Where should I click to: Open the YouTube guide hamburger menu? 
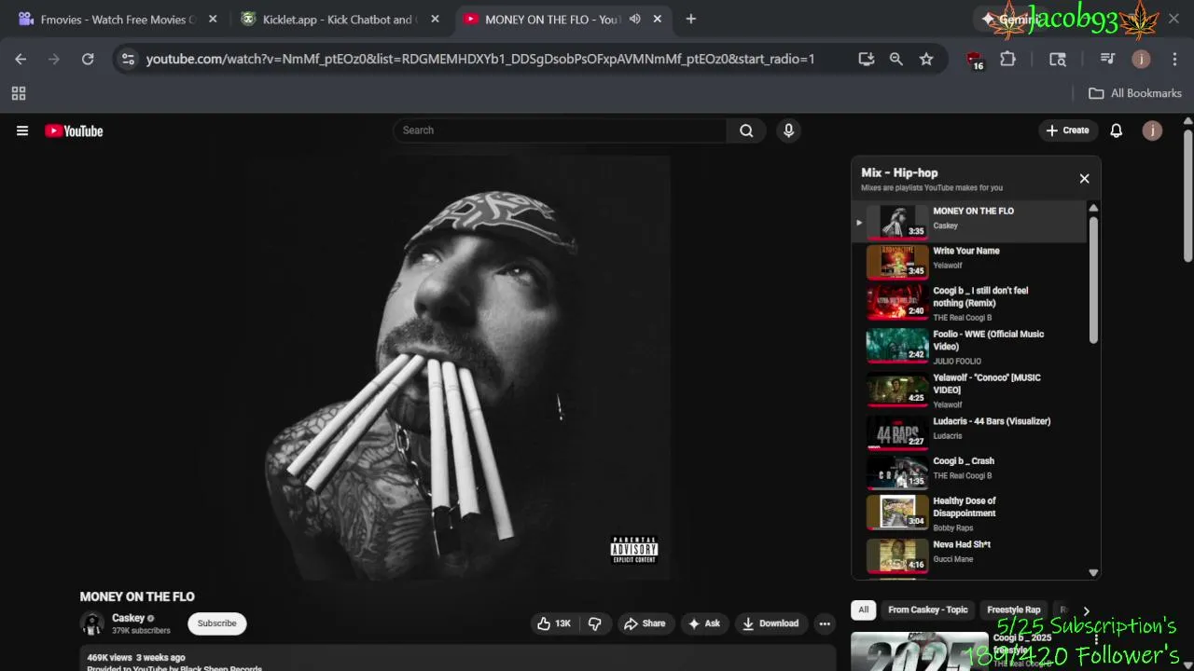tap(22, 130)
